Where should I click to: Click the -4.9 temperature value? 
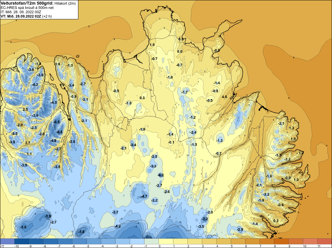coord(53,141)
